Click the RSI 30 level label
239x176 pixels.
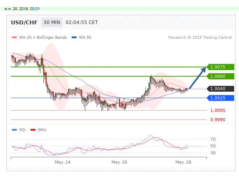pos(213,153)
